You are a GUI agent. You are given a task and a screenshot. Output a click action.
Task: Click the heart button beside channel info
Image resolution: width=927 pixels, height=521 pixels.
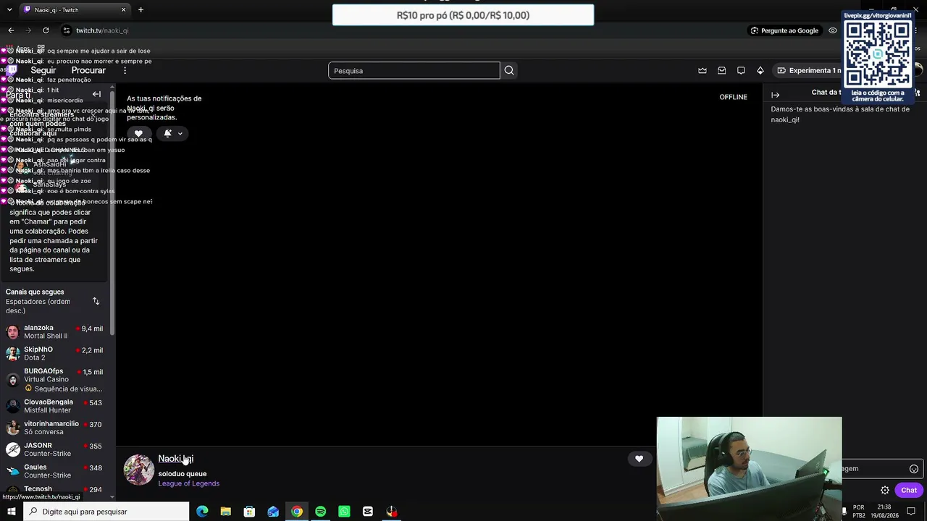639,459
